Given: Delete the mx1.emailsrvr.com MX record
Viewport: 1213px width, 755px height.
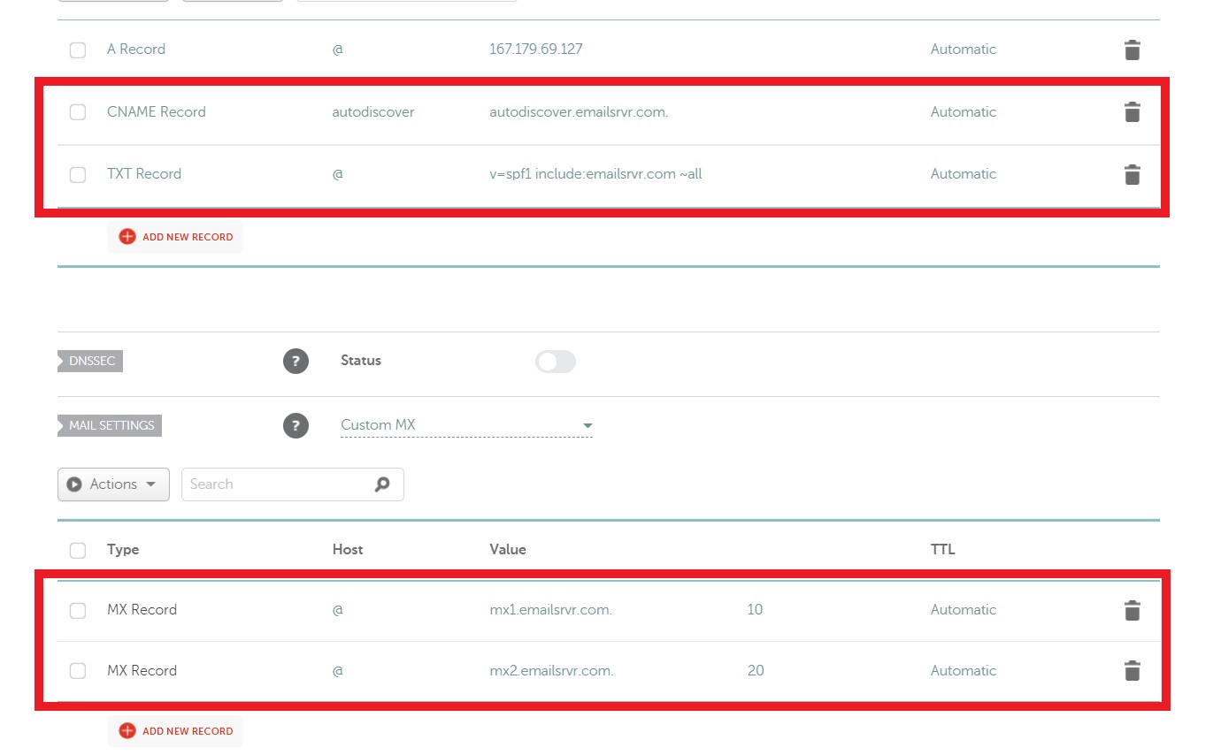Looking at the screenshot, I should (x=1132, y=610).
